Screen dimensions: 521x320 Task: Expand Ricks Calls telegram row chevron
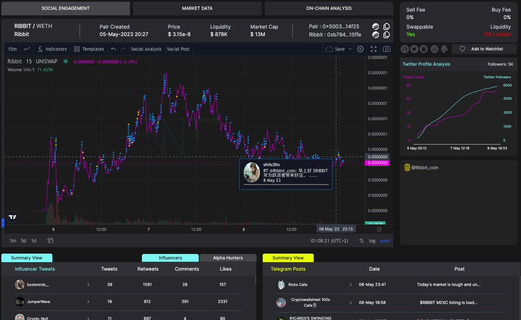(351, 285)
